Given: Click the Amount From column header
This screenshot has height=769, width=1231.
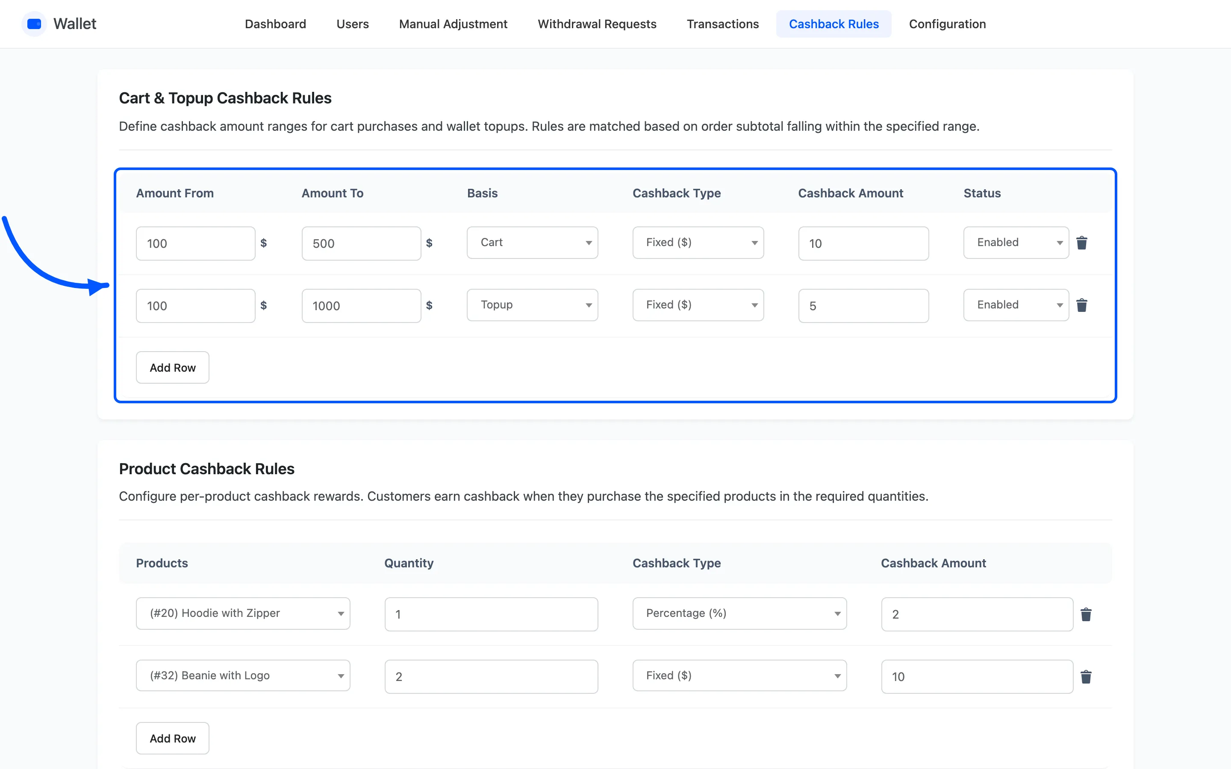Looking at the screenshot, I should tap(175, 193).
